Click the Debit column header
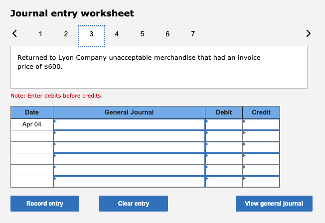325x223 pixels. pyautogui.click(x=224, y=112)
